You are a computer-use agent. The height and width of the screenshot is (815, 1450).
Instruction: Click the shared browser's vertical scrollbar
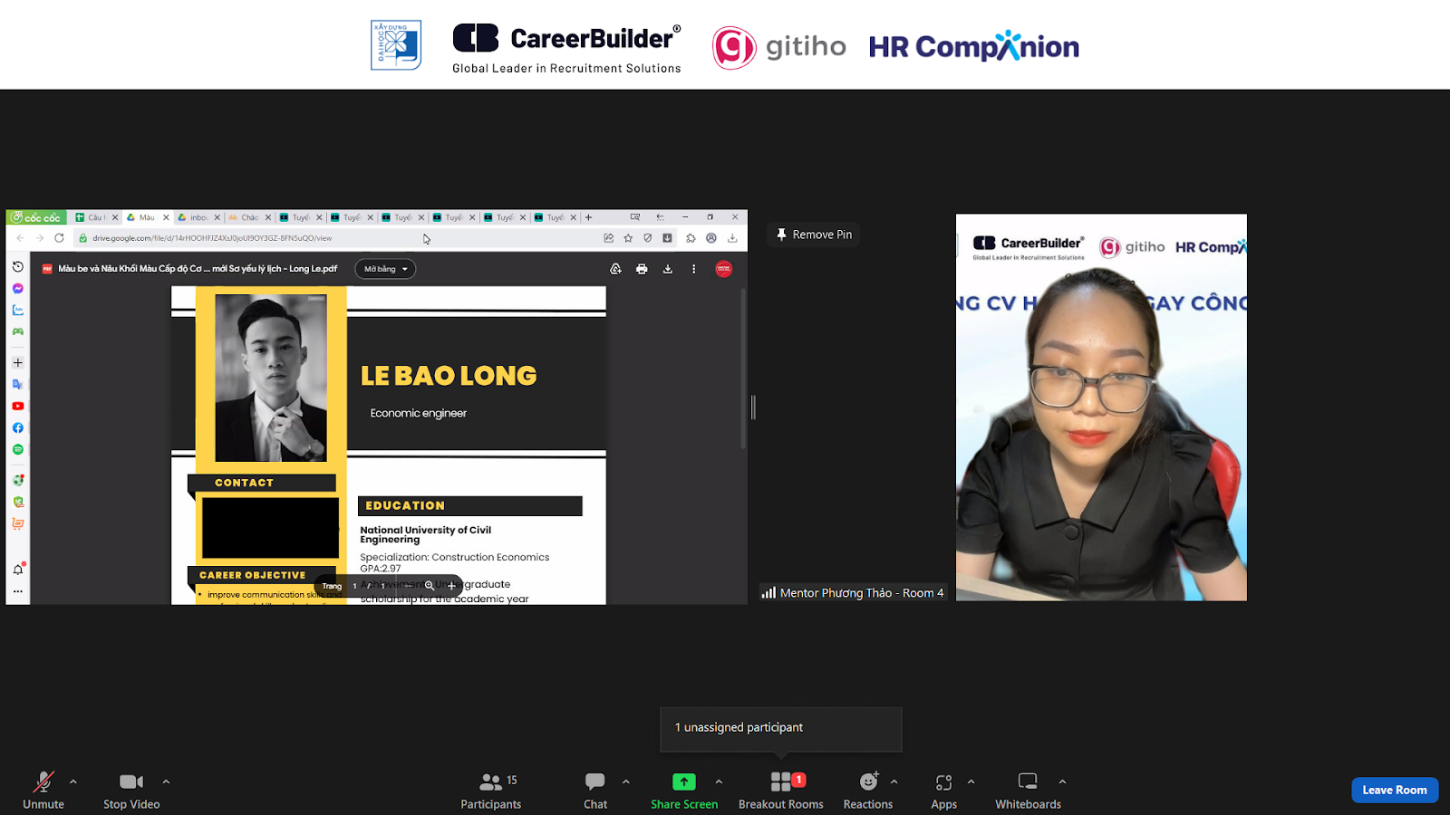click(744, 368)
